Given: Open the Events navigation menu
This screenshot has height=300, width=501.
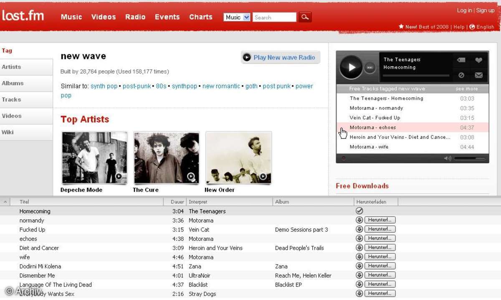Looking at the screenshot, I should coord(167,17).
